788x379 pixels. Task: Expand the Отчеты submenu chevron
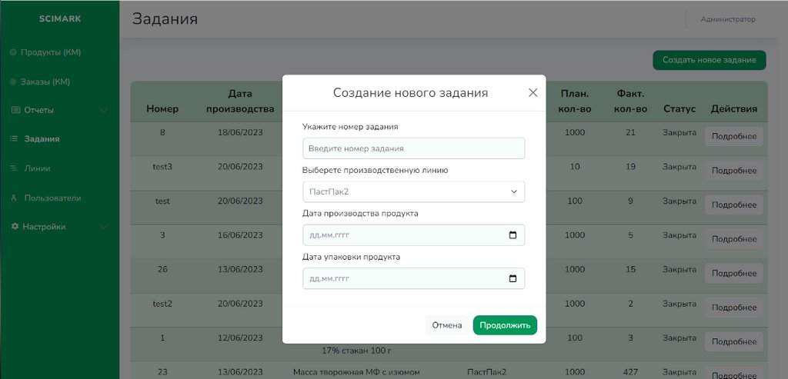pyautogui.click(x=104, y=111)
